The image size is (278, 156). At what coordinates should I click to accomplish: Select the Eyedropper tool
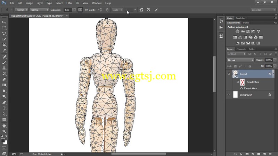(4, 51)
